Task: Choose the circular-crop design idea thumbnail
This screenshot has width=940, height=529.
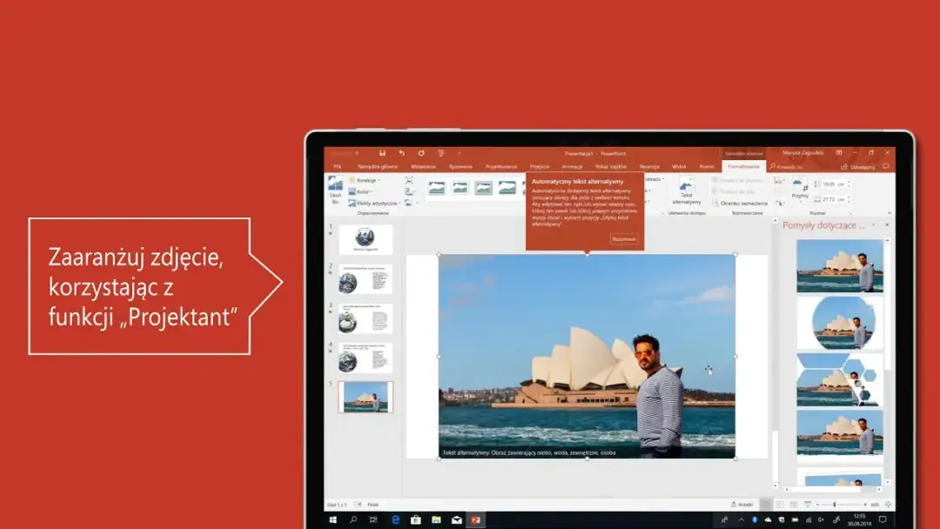Action: coord(840,322)
